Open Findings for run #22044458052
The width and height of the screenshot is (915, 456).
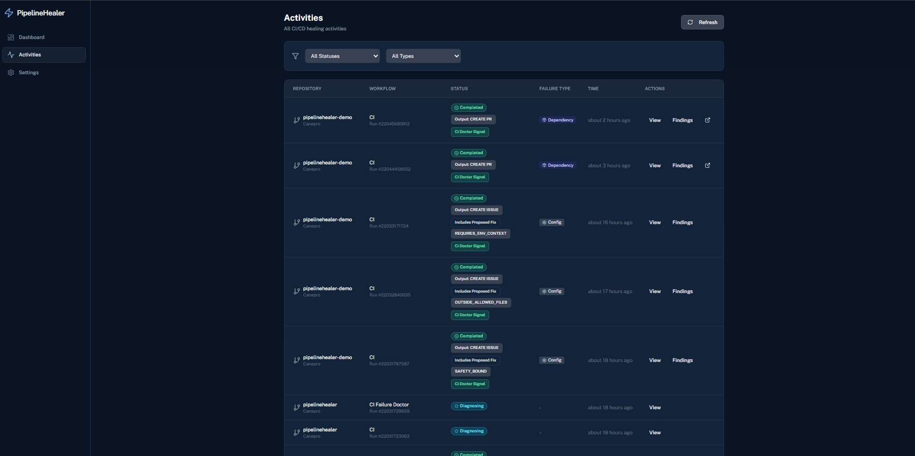pyautogui.click(x=682, y=165)
